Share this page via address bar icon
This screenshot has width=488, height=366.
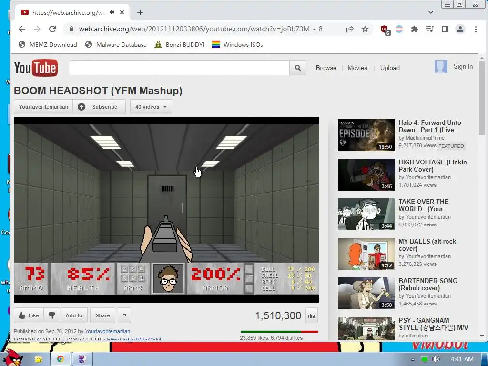[350, 29]
